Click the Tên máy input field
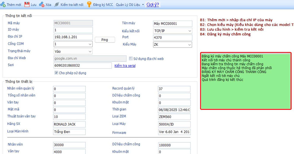Viewport: 294px width, 154px height. [x=172, y=24]
